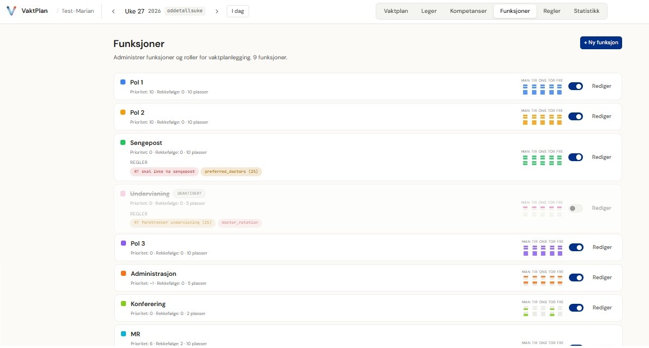Create a new function with Ny funksjon
Image resolution: width=649 pixels, height=348 pixels.
[601, 43]
